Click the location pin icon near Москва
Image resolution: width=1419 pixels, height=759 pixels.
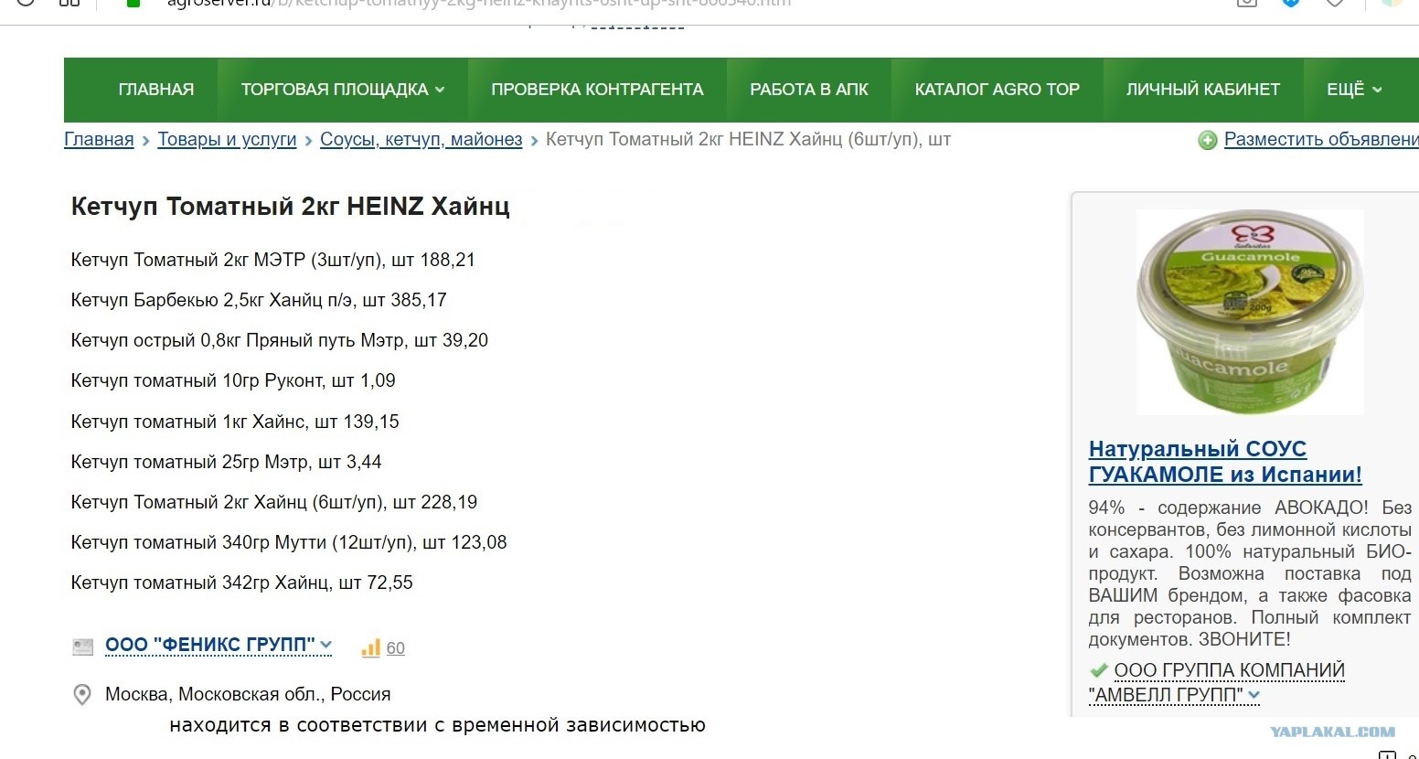(82, 695)
